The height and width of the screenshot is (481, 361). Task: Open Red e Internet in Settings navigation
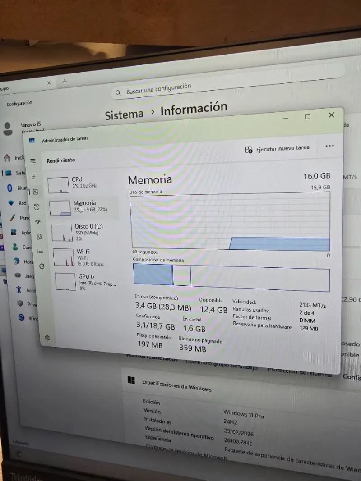point(19,203)
